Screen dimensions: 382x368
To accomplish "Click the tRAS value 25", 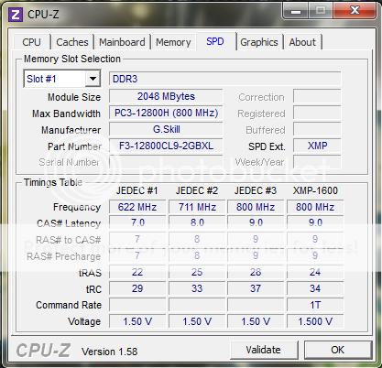I will [197, 272].
